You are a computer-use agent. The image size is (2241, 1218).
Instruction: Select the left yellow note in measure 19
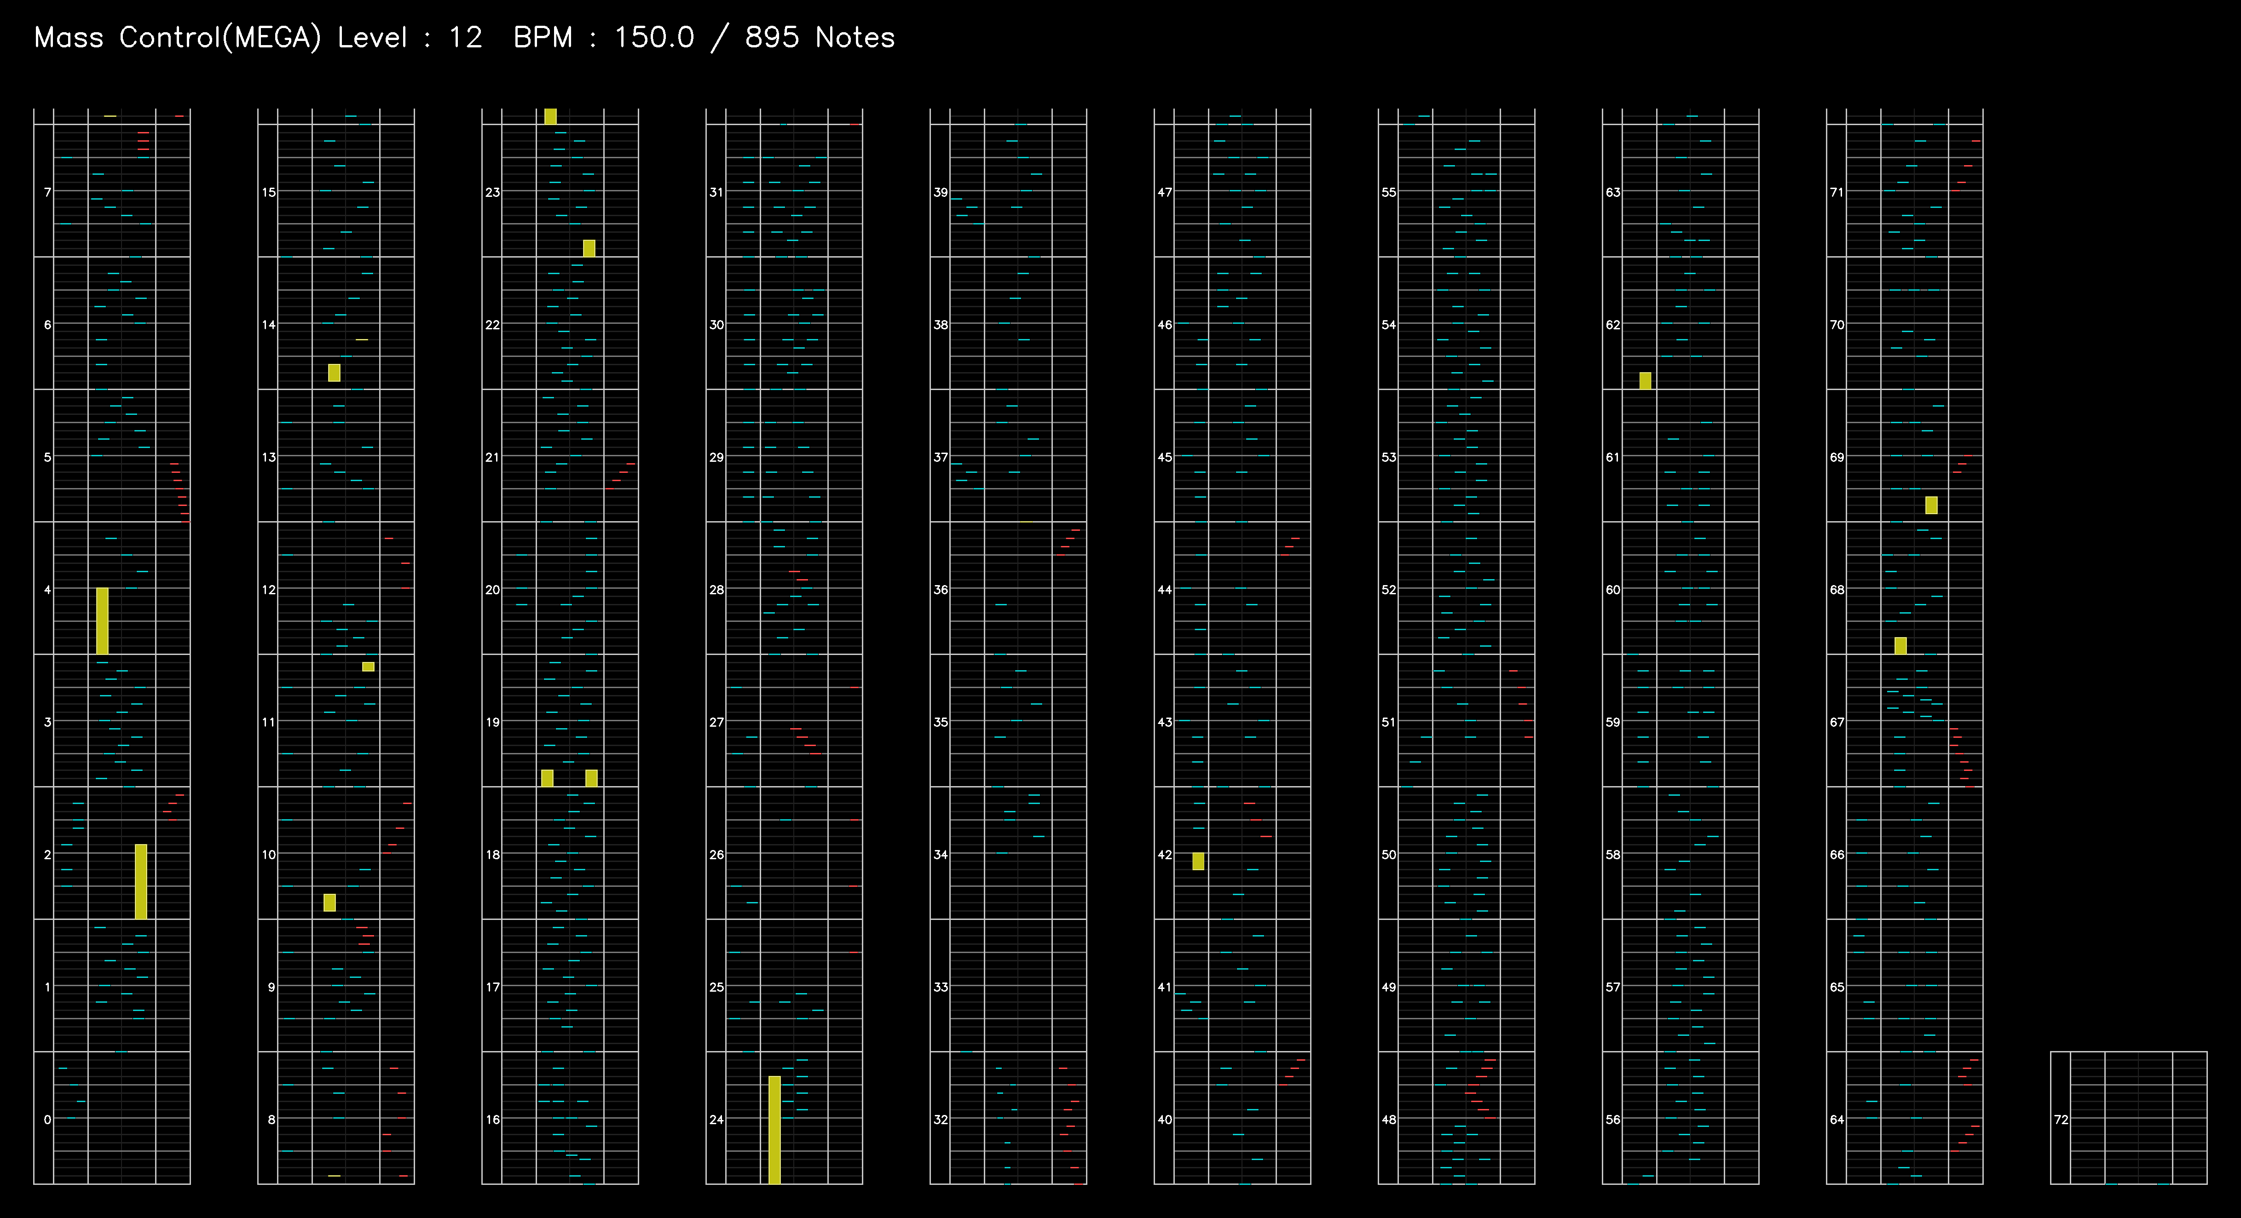[x=547, y=778]
